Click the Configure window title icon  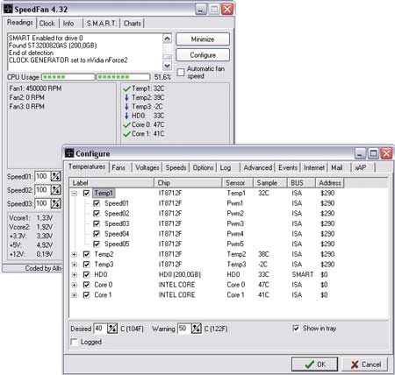coord(69,153)
